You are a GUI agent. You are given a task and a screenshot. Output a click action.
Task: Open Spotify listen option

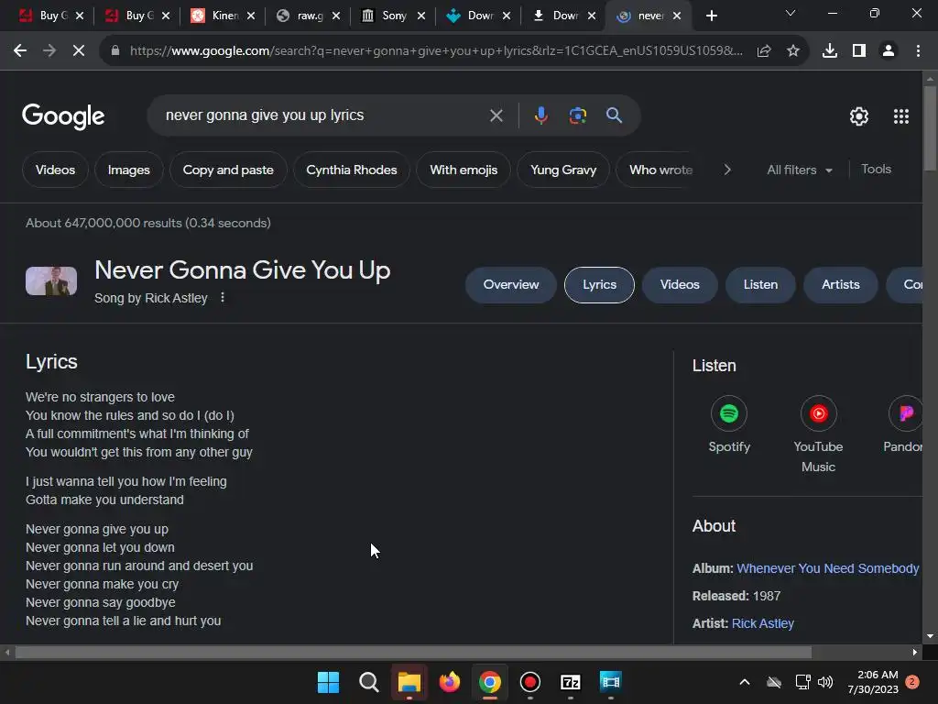click(x=728, y=424)
